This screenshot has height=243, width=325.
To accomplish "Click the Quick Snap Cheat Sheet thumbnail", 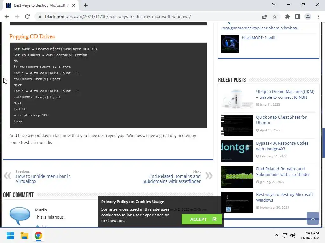I will (237, 125).
